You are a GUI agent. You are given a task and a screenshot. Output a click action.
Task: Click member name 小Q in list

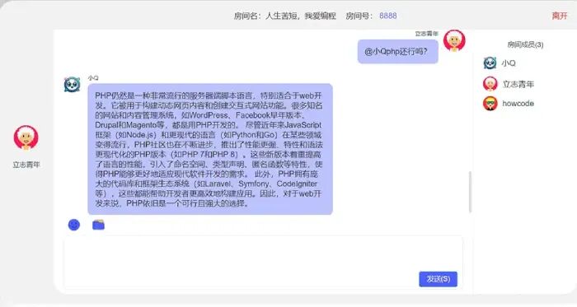pos(509,63)
